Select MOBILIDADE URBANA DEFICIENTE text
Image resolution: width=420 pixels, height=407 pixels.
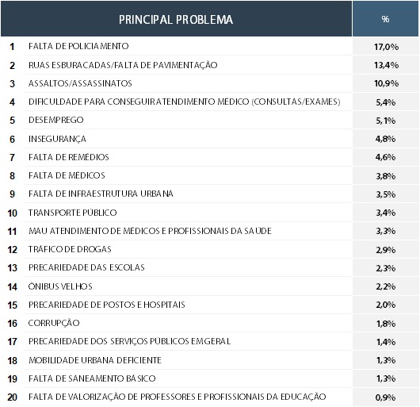(95, 360)
